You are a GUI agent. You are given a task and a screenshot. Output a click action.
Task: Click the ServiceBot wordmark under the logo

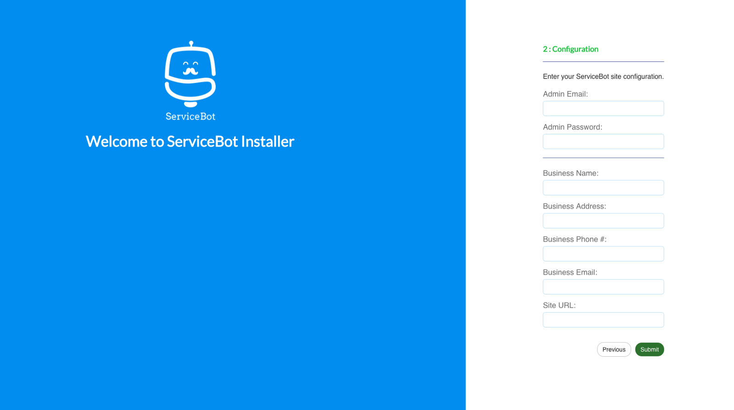click(x=190, y=116)
